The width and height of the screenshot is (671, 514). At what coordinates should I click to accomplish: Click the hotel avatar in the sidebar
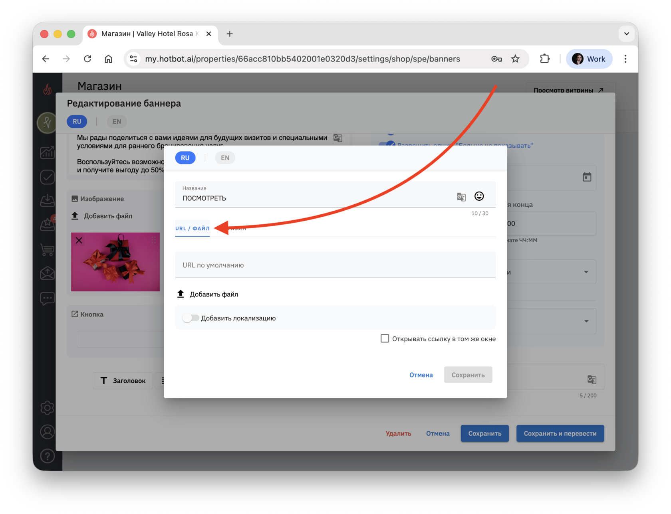pyautogui.click(x=47, y=123)
